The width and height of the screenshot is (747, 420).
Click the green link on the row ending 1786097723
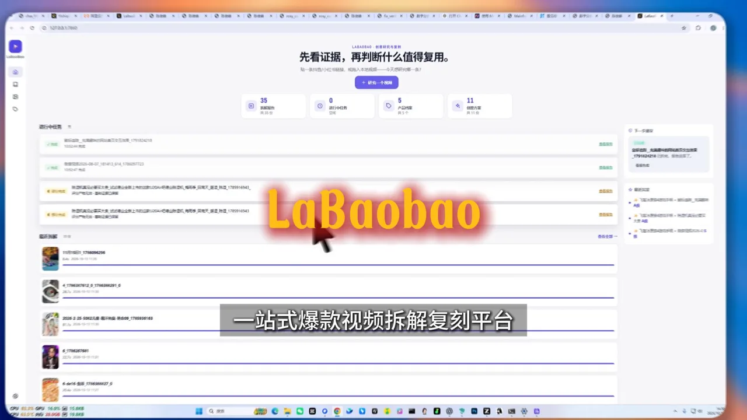point(605,167)
